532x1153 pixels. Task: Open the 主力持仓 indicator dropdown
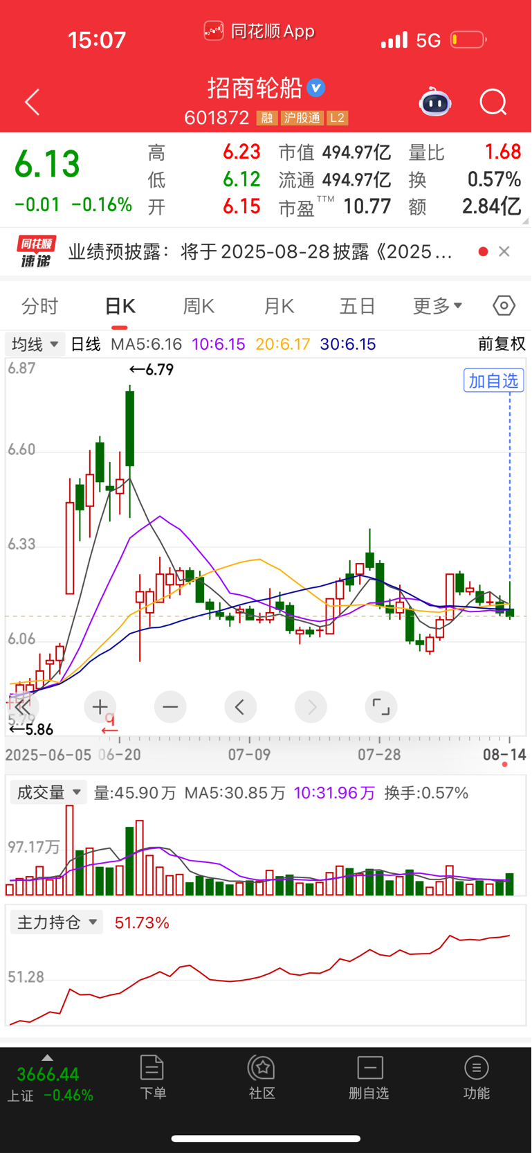tap(57, 922)
